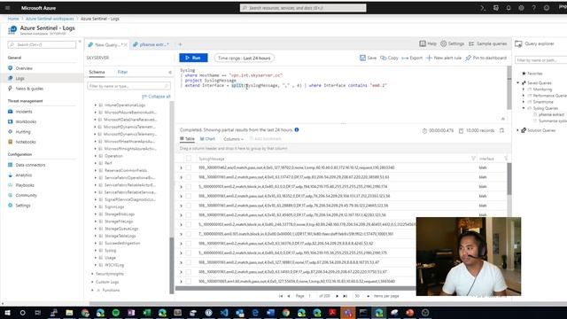Add a new query tab

pyautogui.click(x=180, y=44)
